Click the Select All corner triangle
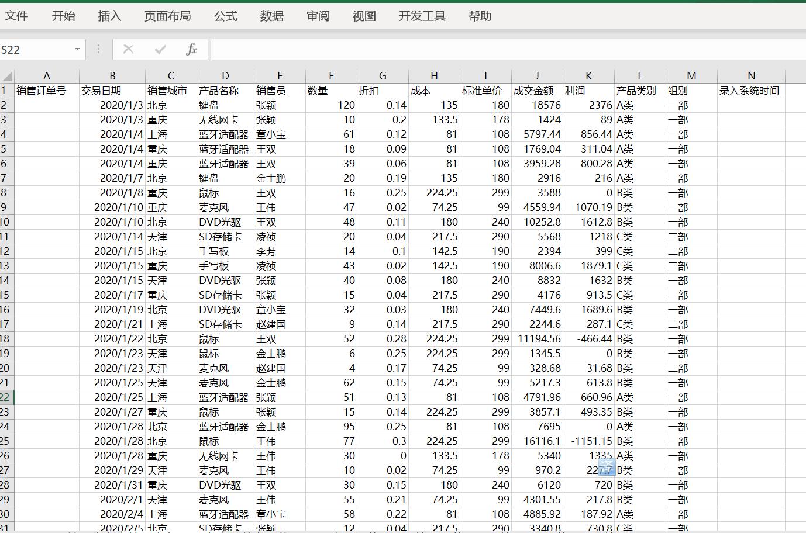 (x=7, y=76)
